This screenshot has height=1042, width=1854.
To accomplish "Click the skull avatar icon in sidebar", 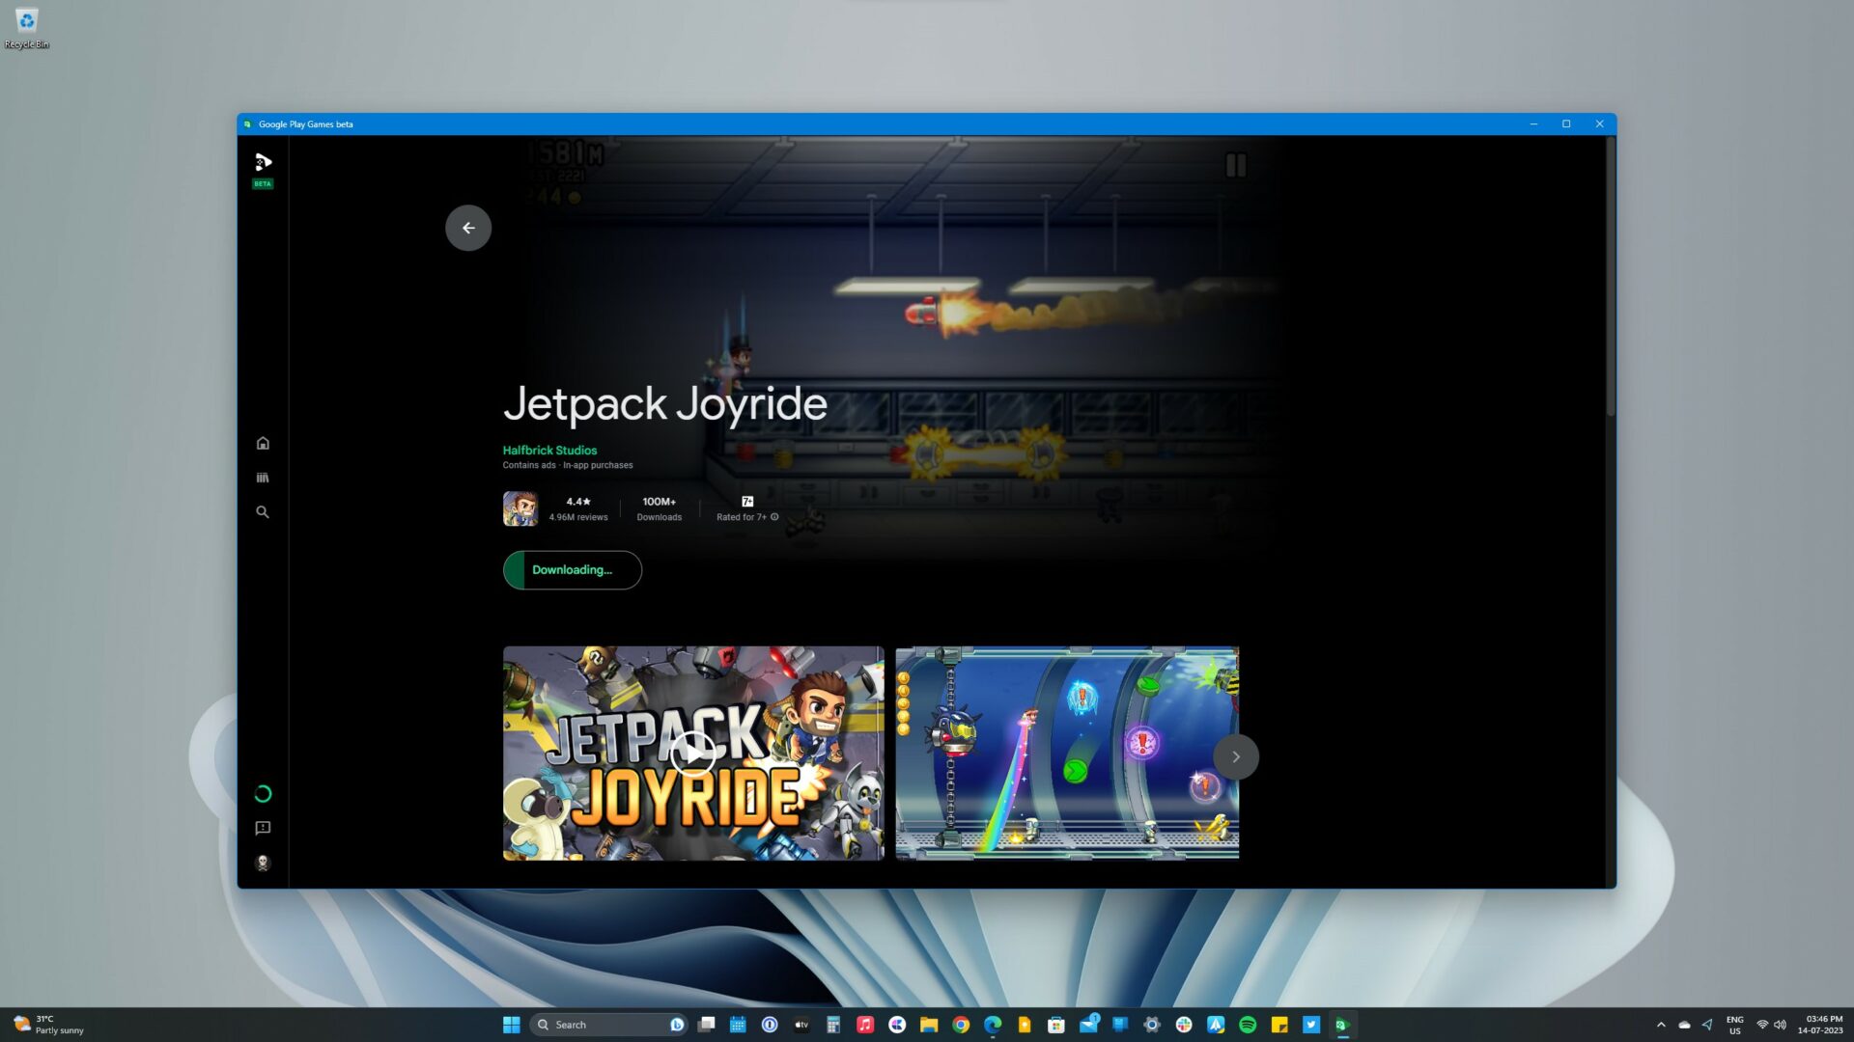I will pyautogui.click(x=263, y=863).
